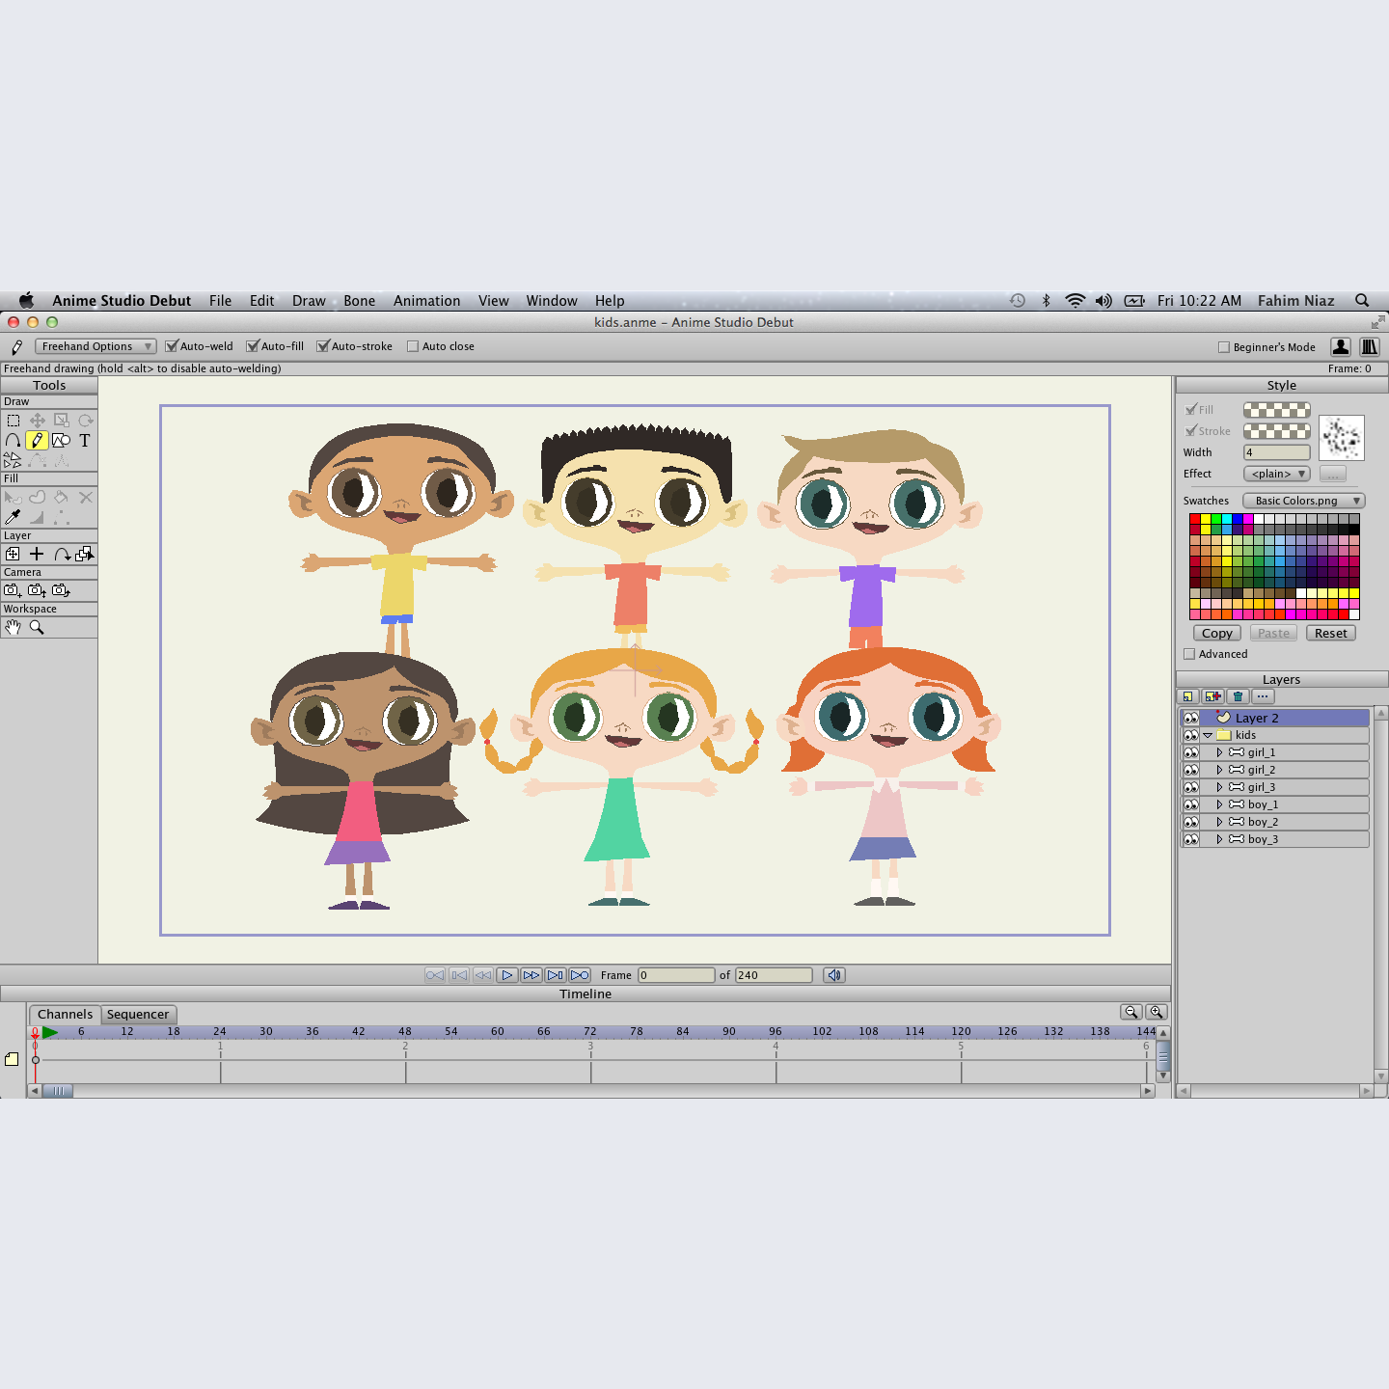
Task: Enable the Auto close checkbox
Action: pos(413,346)
